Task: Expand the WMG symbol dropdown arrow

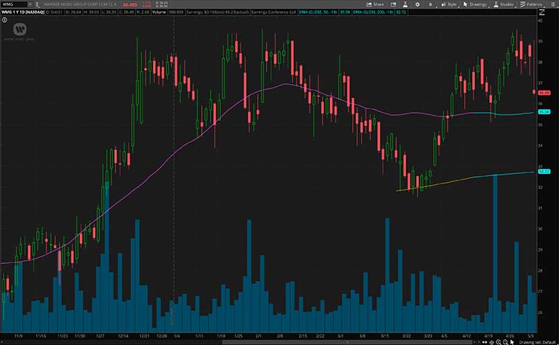Action: click(x=29, y=4)
